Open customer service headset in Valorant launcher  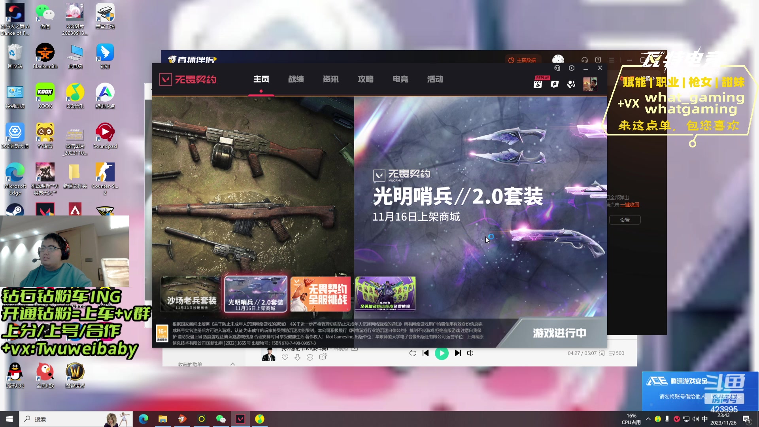[x=557, y=68]
